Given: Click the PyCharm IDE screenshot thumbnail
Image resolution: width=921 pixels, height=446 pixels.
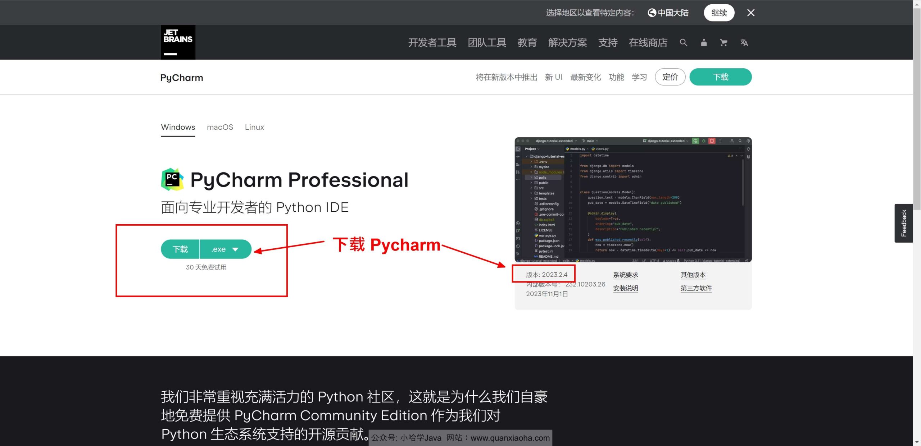Looking at the screenshot, I should point(633,200).
